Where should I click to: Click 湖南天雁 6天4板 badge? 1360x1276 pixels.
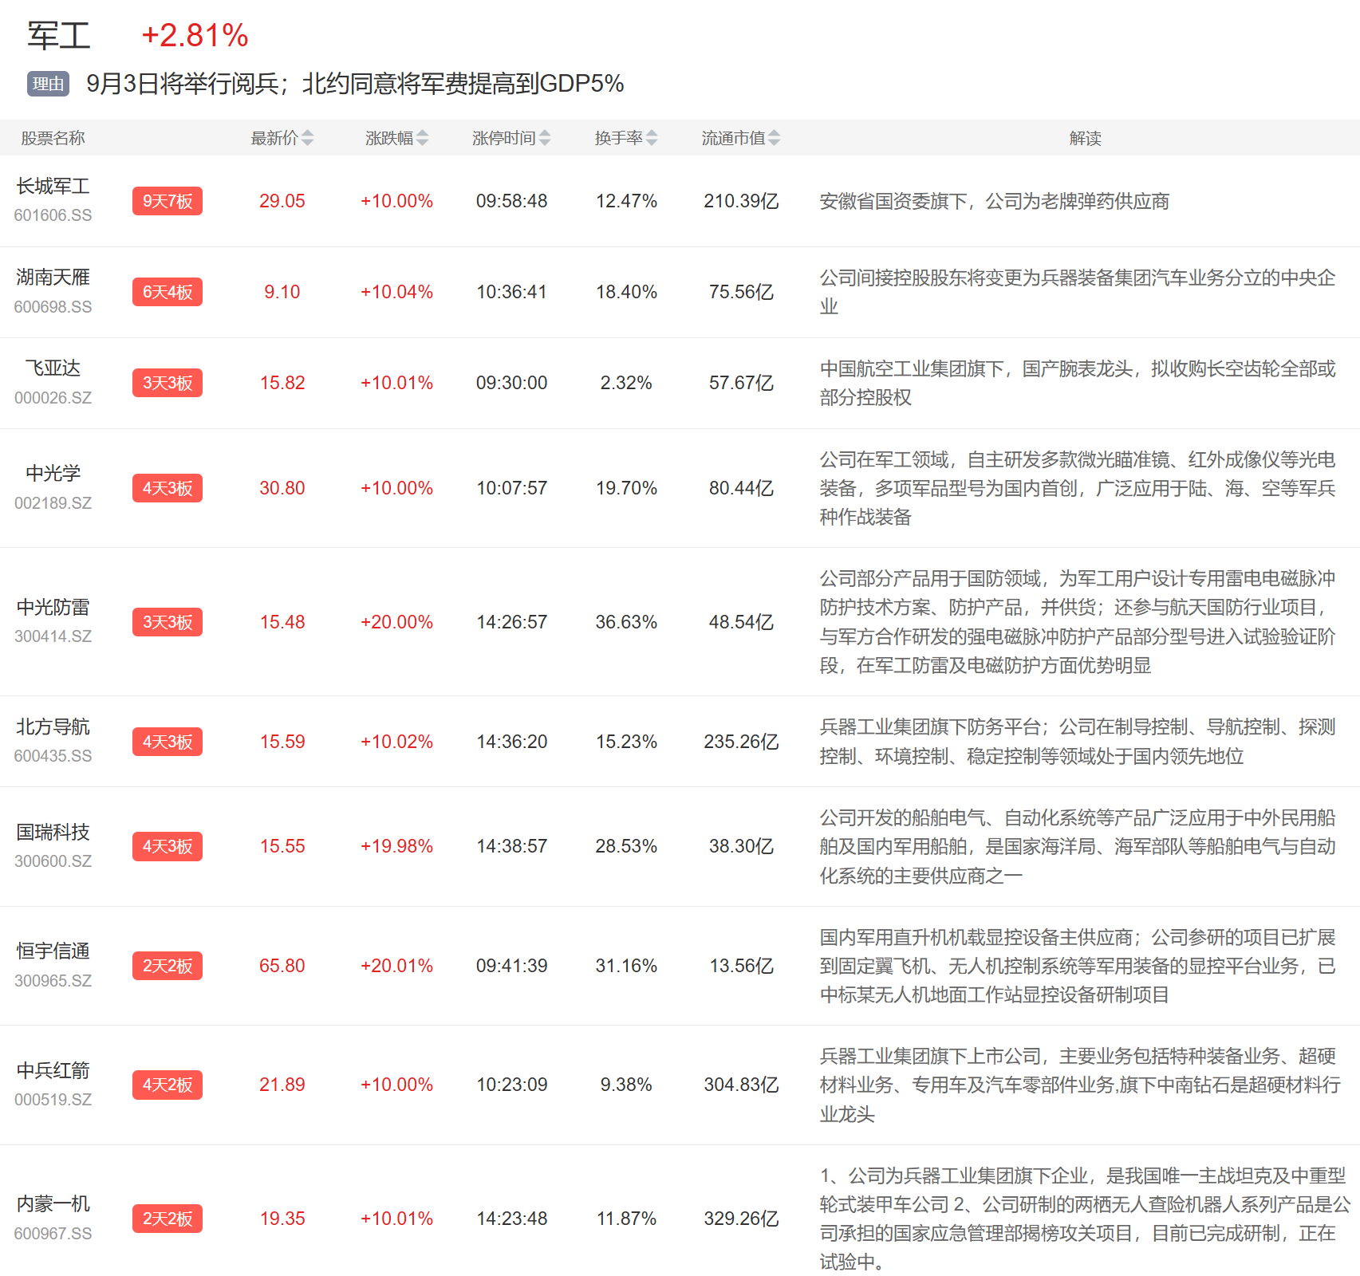pos(168,292)
